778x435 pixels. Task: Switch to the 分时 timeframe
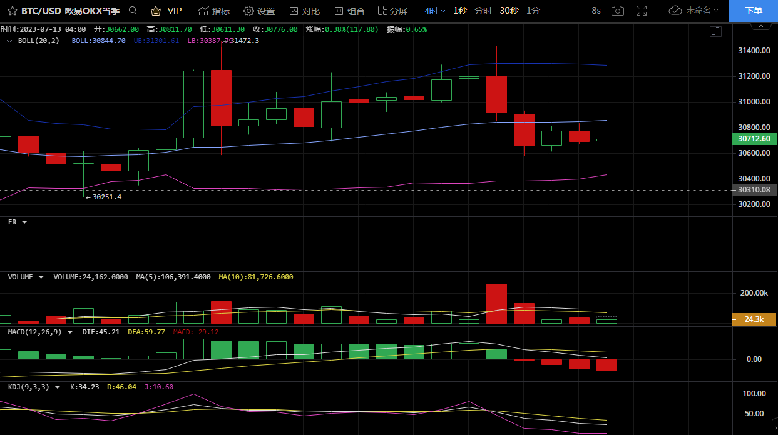(483, 11)
